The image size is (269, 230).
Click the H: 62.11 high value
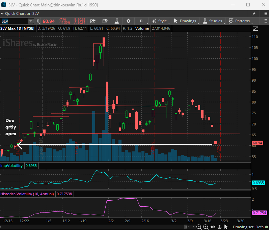(x=80, y=28)
